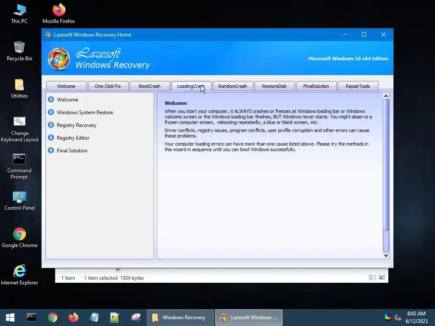Viewport: 435px width, 326px height.
Task: Select the Utilities folder on desktop
Action: [19, 88]
